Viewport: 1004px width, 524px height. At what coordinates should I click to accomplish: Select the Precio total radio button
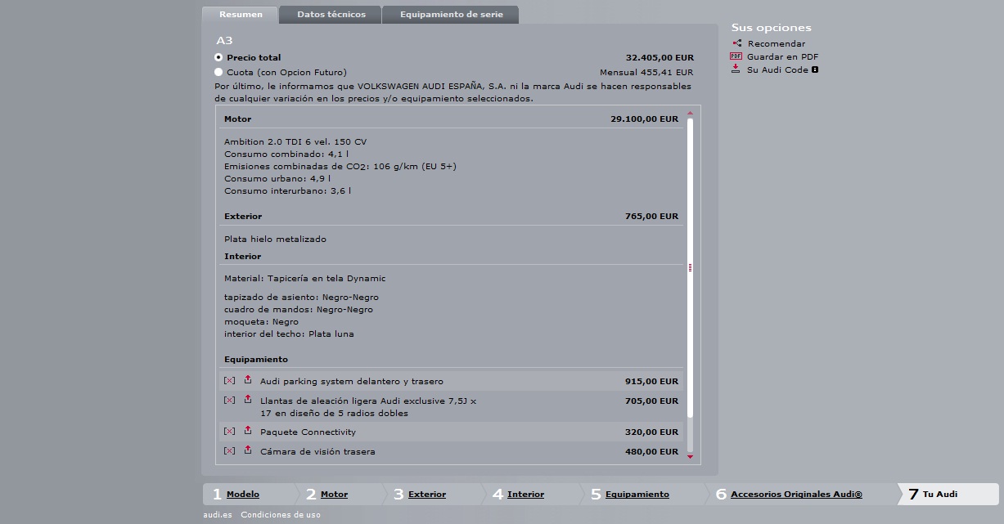click(218, 57)
